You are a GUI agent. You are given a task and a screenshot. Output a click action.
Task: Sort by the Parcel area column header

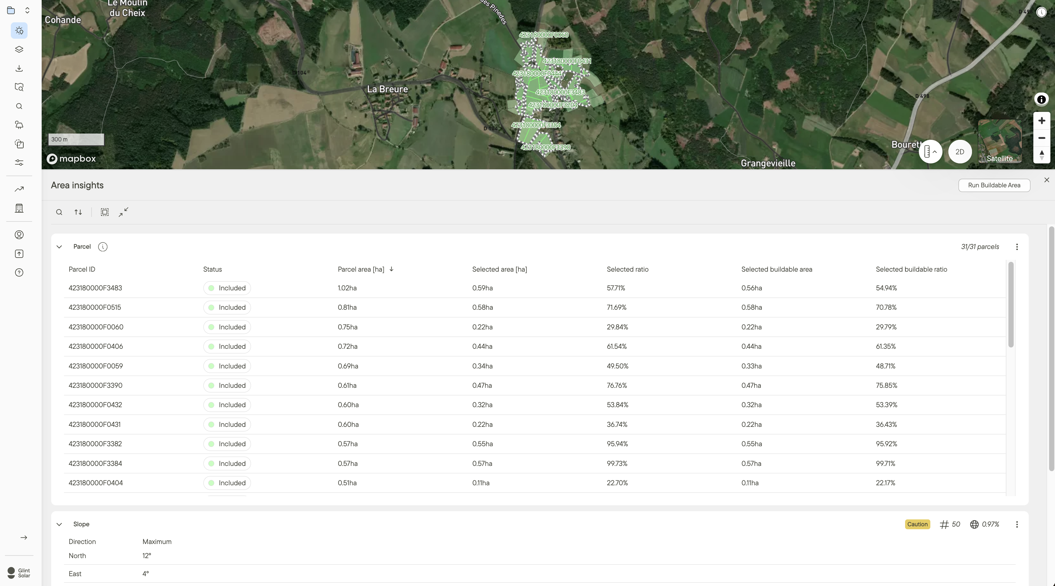(x=361, y=269)
